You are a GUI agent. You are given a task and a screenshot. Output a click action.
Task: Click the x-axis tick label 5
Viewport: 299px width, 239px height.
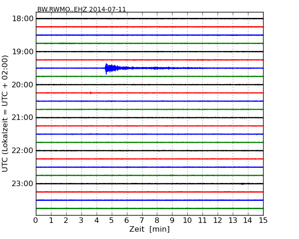click(112, 221)
